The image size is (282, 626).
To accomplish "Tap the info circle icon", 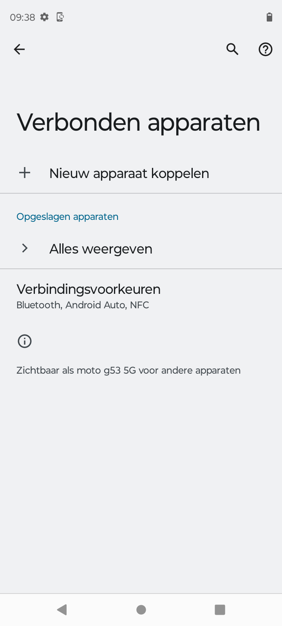I will (25, 341).
